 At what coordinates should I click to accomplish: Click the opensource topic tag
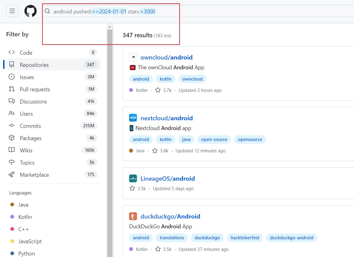(250, 139)
